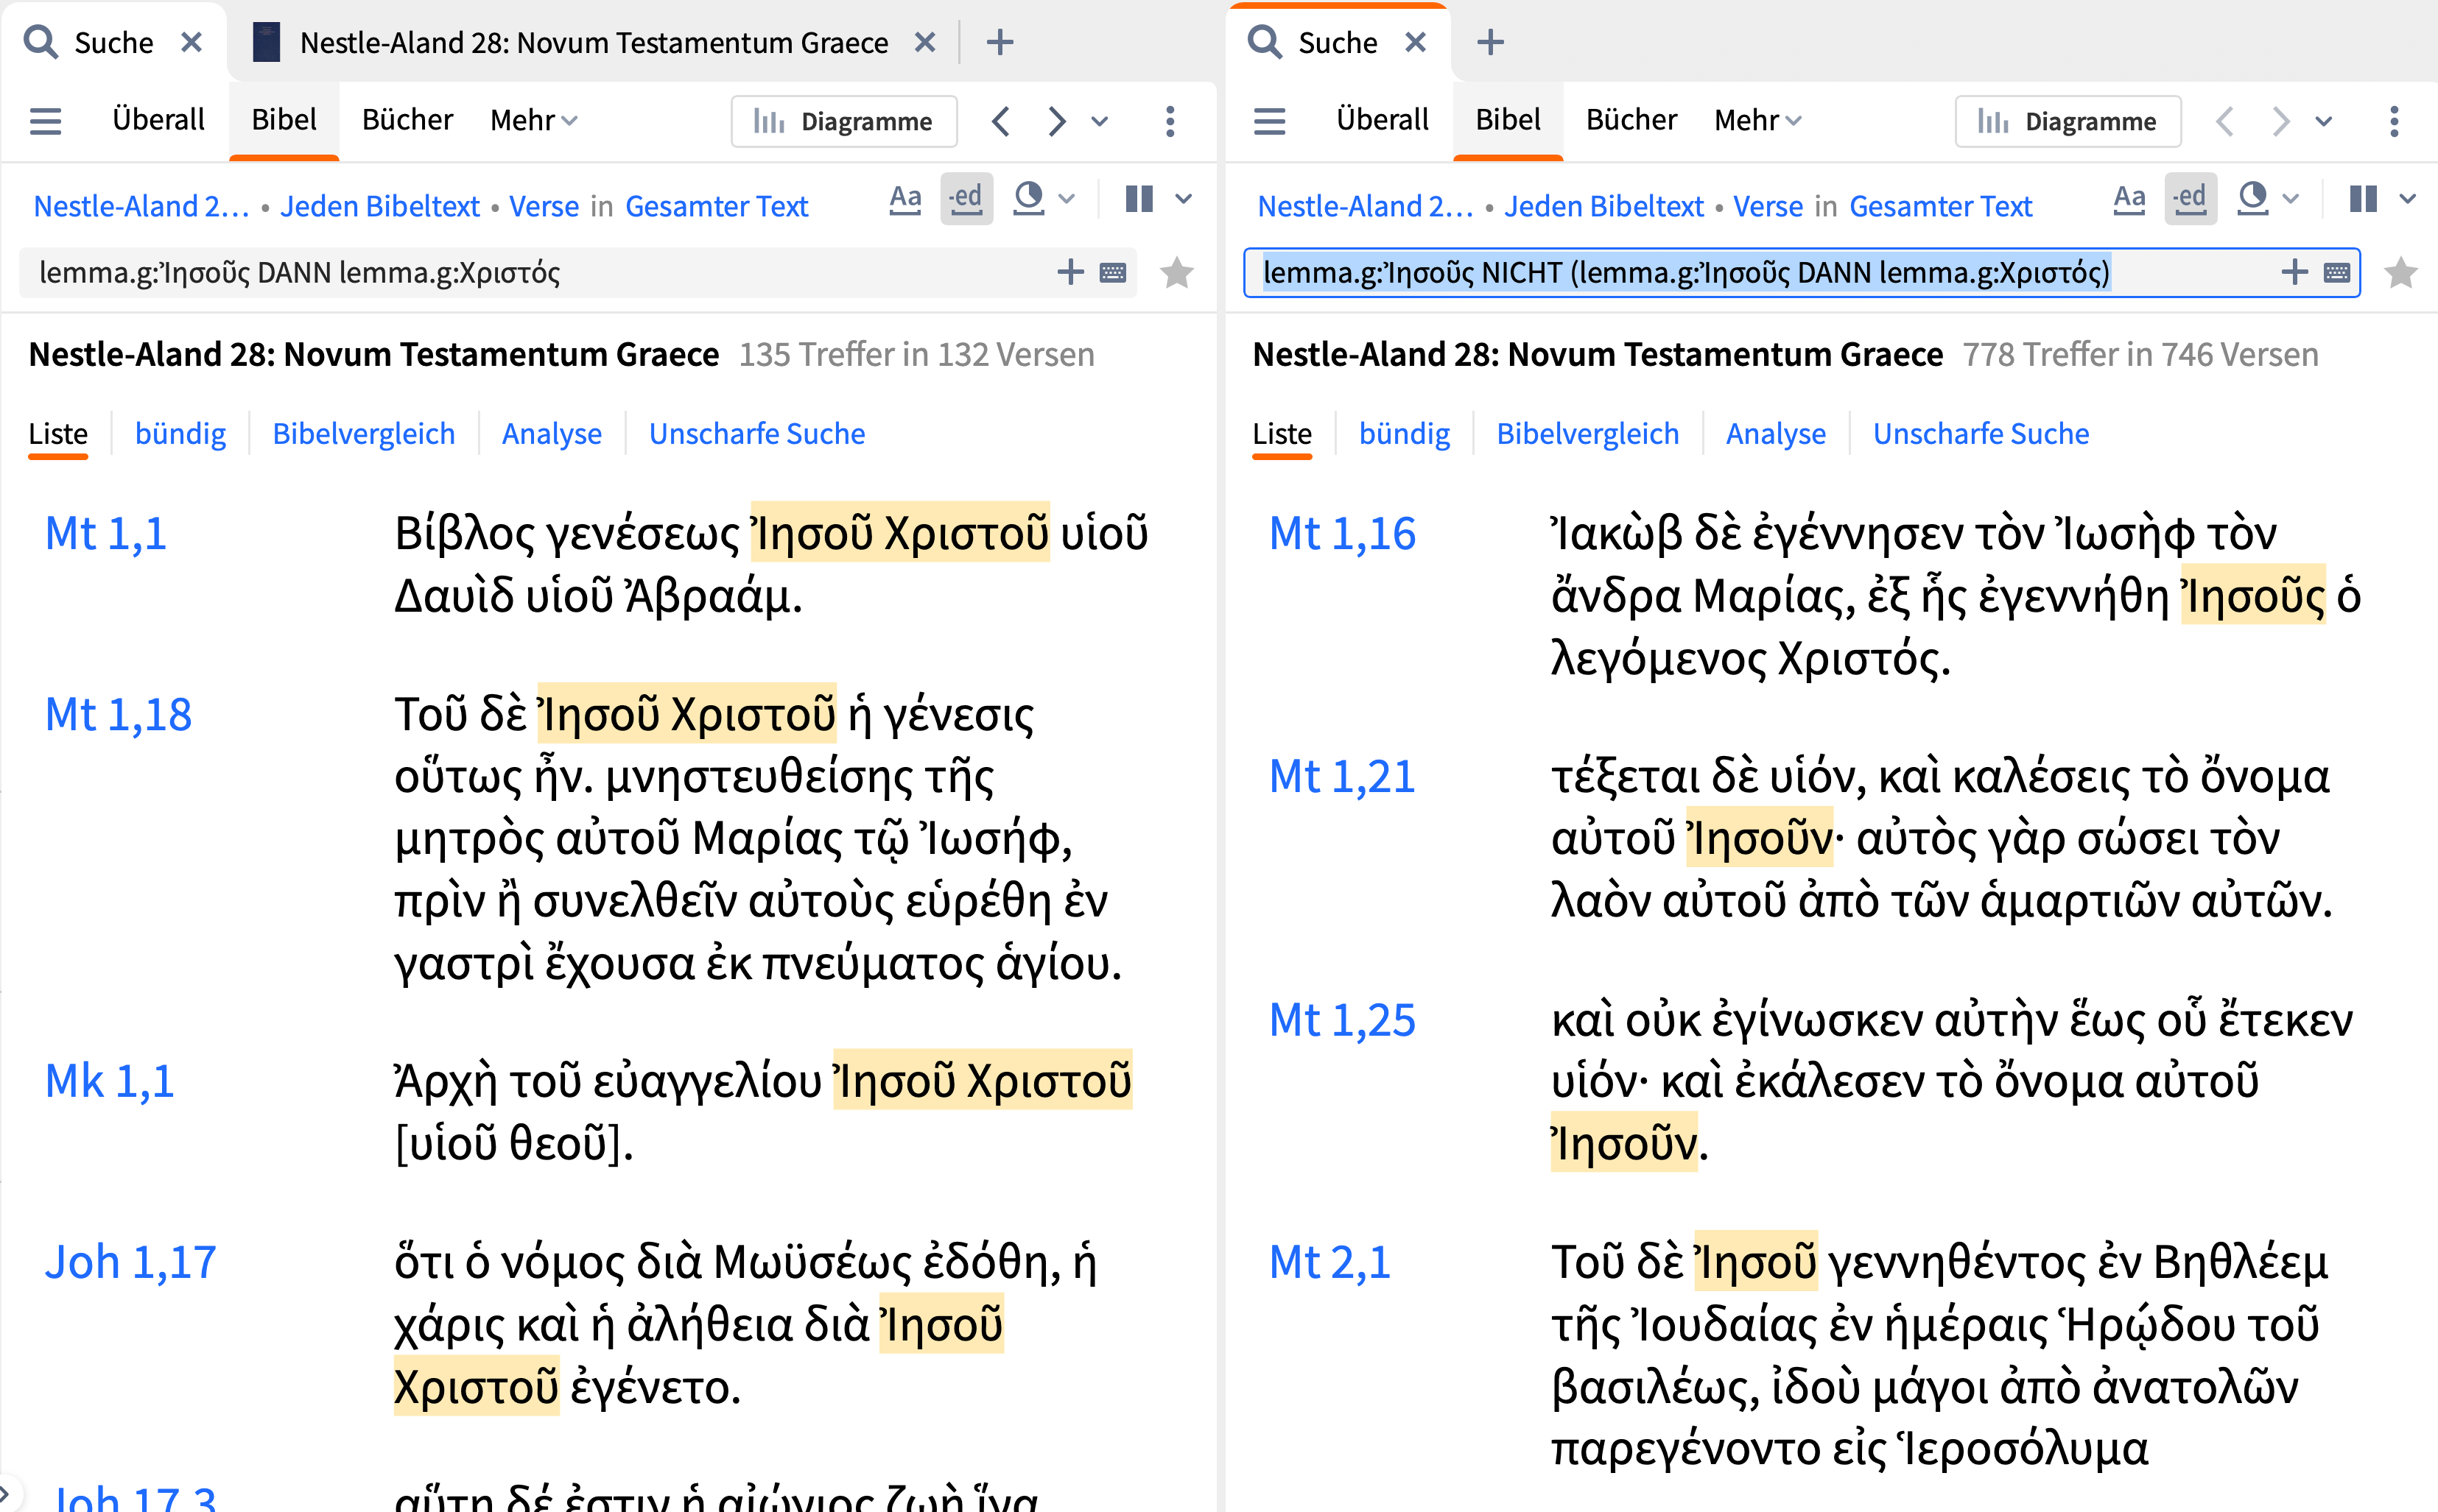The image size is (2438, 1512).
Task: Open Mehr dropdown in left panel
Action: pos(533,120)
